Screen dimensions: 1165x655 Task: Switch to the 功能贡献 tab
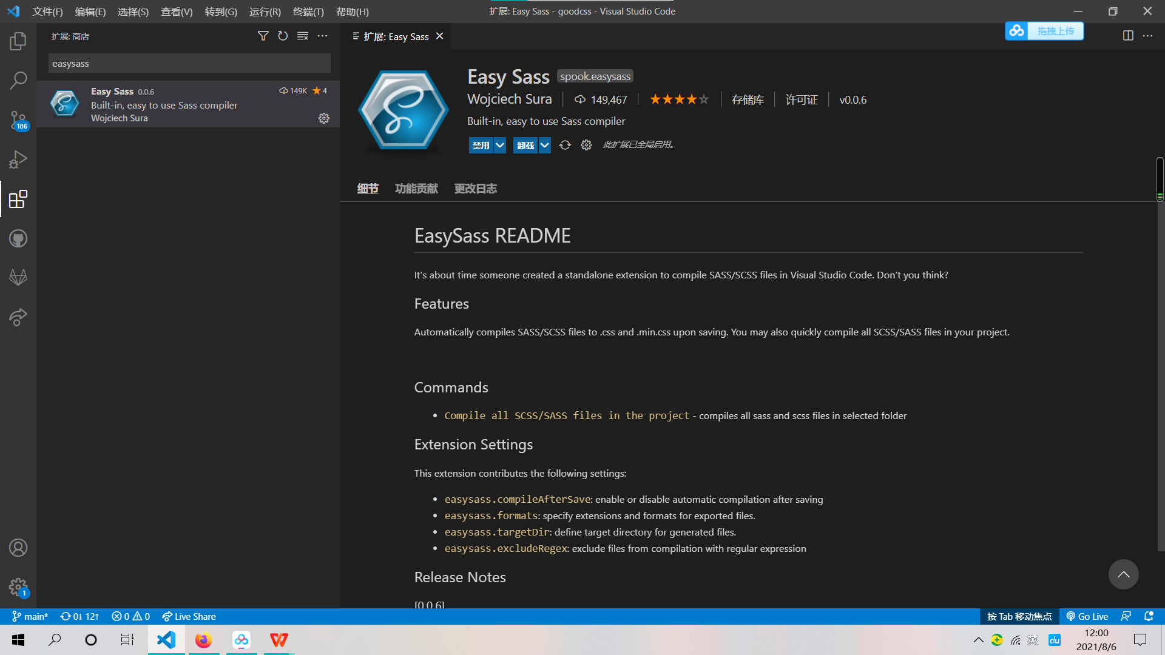[416, 189]
